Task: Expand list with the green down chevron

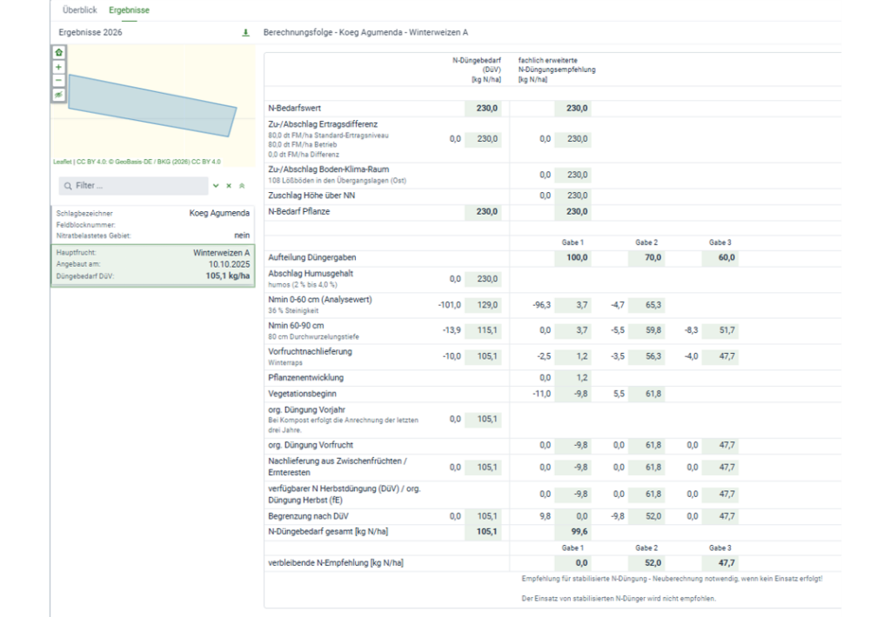Action: (216, 186)
